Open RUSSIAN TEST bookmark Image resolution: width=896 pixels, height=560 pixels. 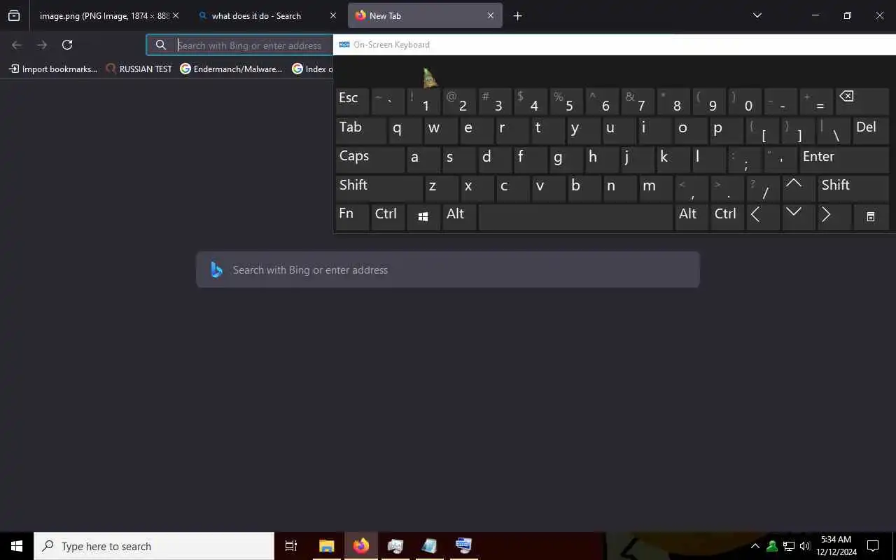pos(139,69)
